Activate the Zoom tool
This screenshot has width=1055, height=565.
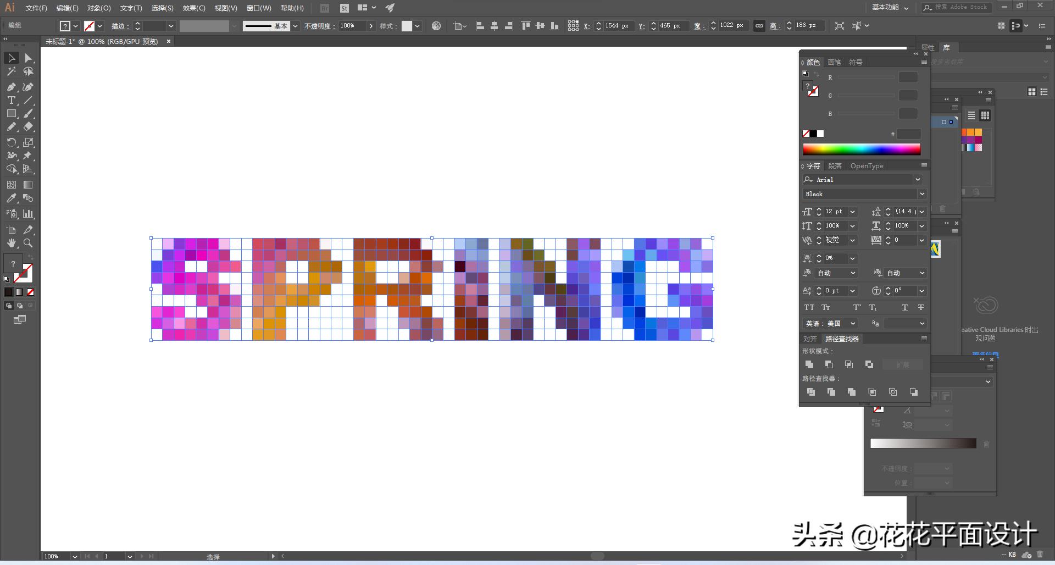tap(29, 243)
